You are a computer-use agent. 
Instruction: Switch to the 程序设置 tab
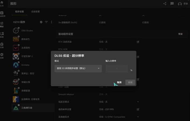pyautogui.click(x=20, y=12)
